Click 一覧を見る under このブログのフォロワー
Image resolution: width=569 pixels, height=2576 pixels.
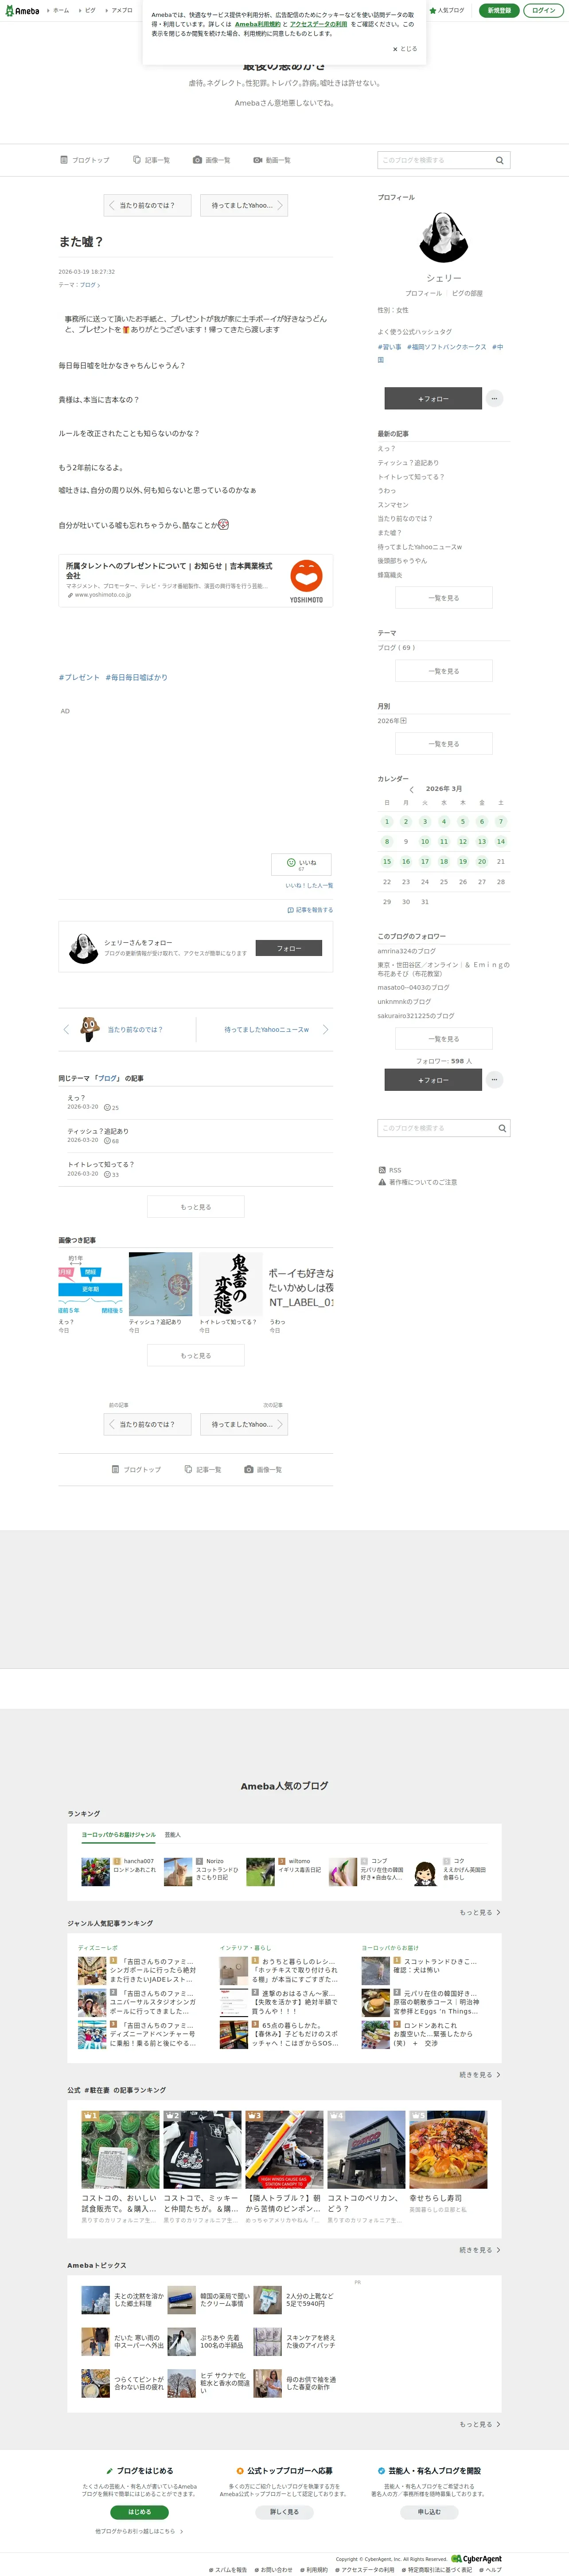[x=444, y=1039]
